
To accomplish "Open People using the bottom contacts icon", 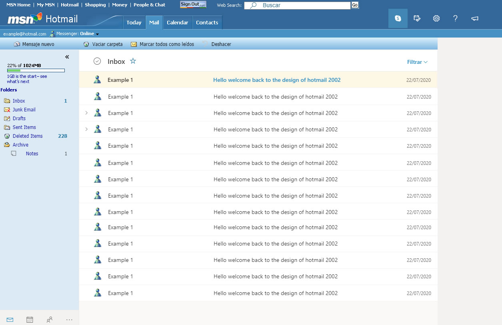I will tap(50, 319).
